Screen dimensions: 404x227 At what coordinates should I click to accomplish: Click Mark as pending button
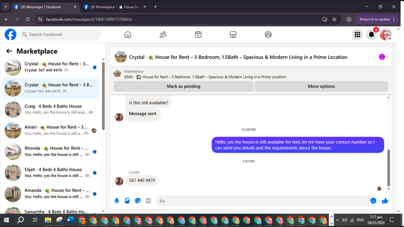pyautogui.click(x=183, y=86)
